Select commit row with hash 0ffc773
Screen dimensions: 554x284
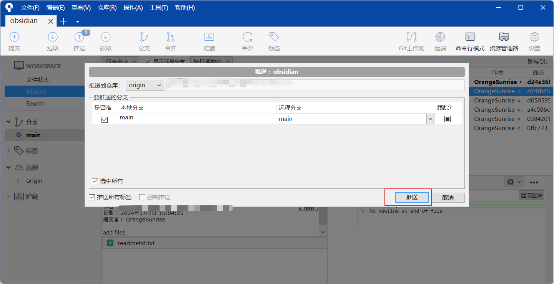tap(511, 128)
